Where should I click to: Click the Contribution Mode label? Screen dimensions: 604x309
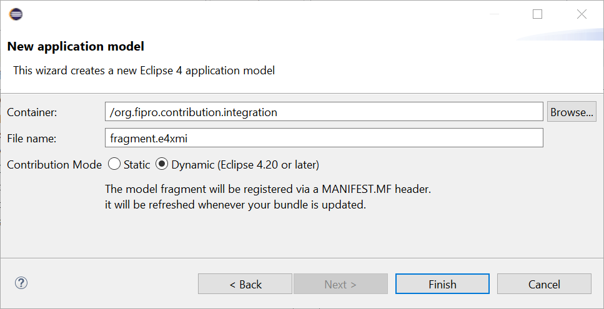pos(54,165)
